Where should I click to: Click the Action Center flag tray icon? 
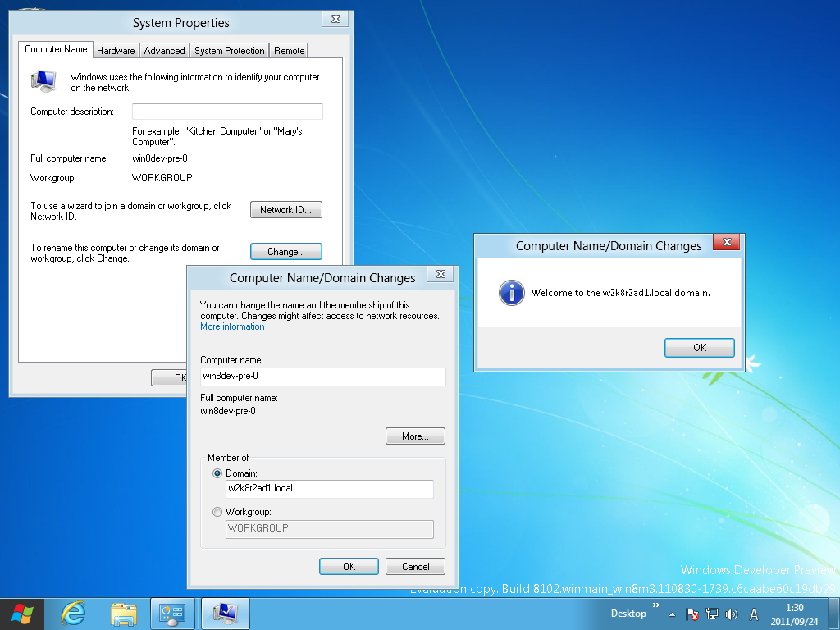click(x=692, y=614)
